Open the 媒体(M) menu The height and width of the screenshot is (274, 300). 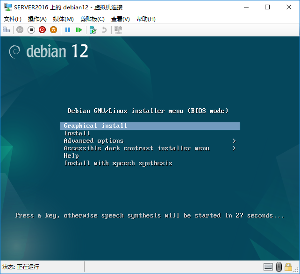(x=64, y=19)
